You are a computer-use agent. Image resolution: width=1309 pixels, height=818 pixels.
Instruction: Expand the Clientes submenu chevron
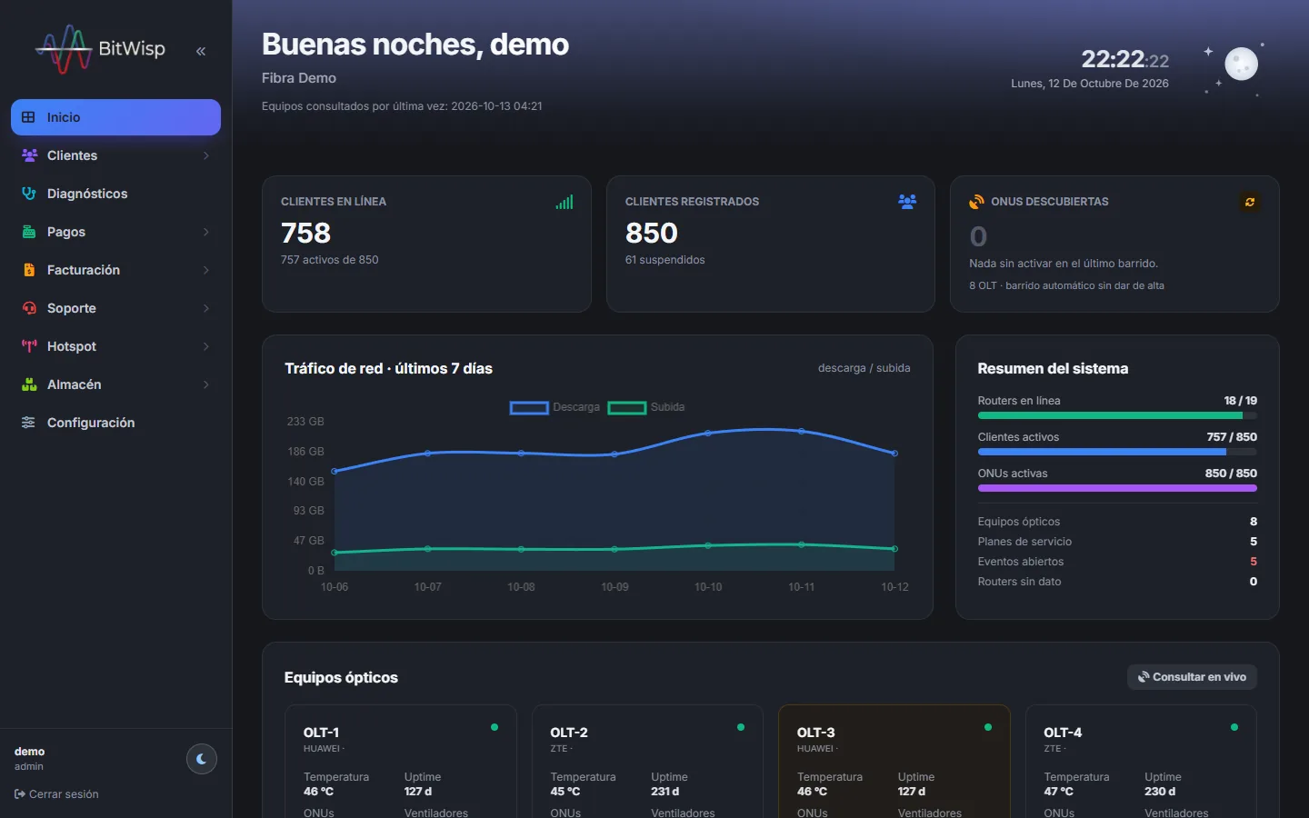tap(206, 155)
